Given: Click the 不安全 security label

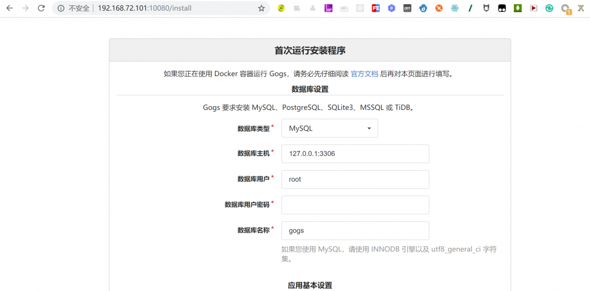Looking at the screenshot, I should point(79,8).
